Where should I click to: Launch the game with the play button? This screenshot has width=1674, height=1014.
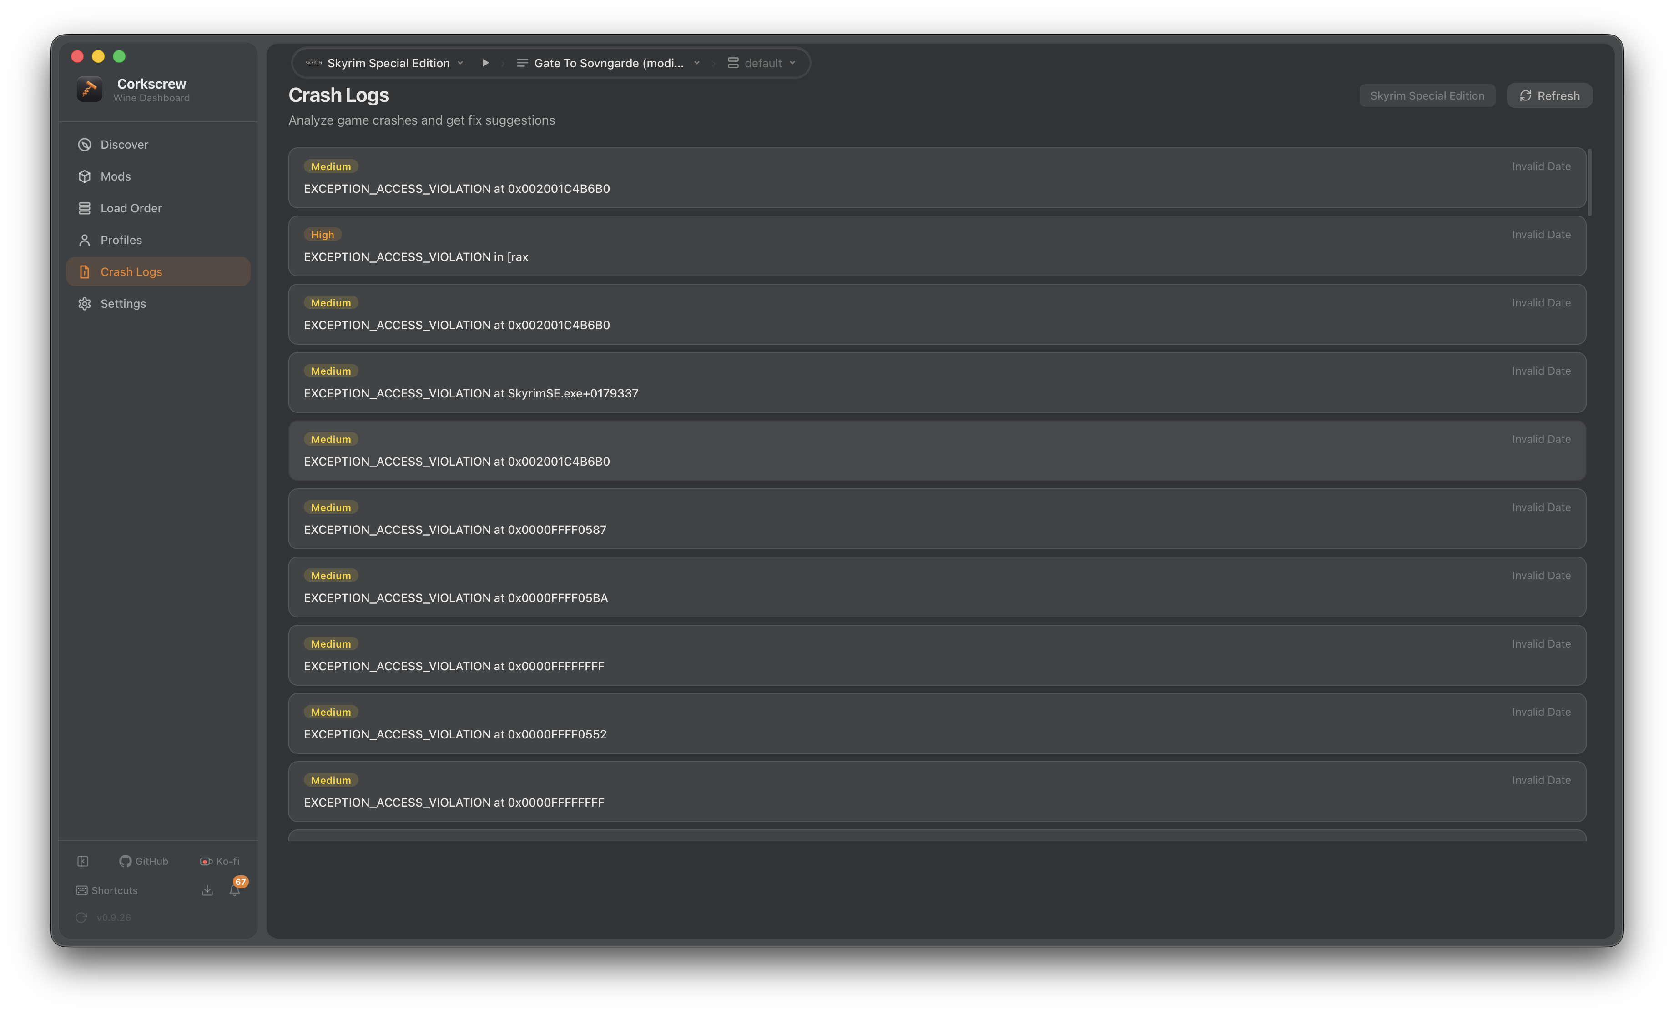485,62
